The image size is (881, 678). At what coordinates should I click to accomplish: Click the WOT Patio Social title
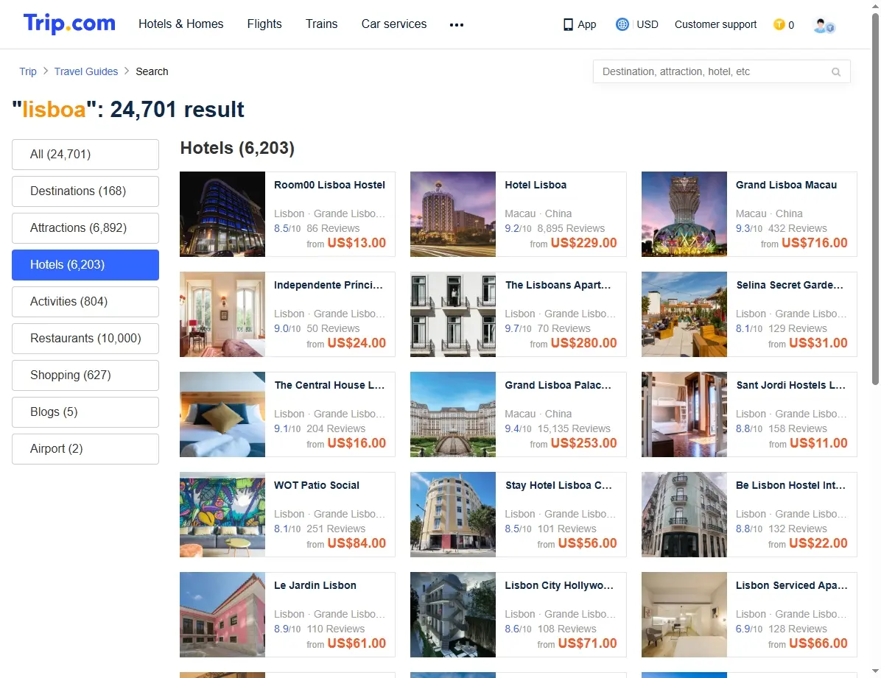[316, 485]
